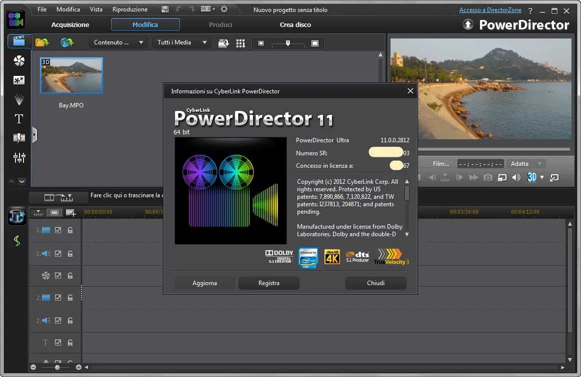Uncheck video track 1 enable checkbox

point(58,230)
